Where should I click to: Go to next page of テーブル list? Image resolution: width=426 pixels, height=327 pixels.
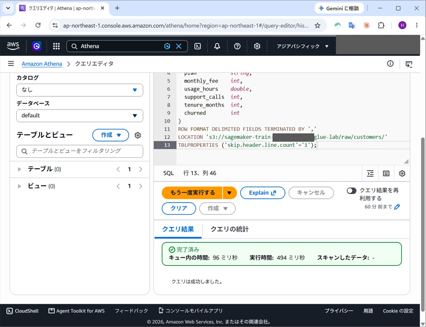click(141, 169)
